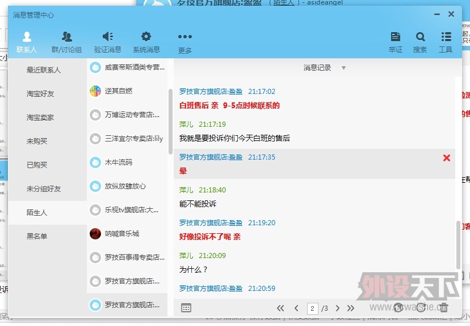Select 淘宝好友 group
Screen dimensions: 470x326
(x=47, y=94)
